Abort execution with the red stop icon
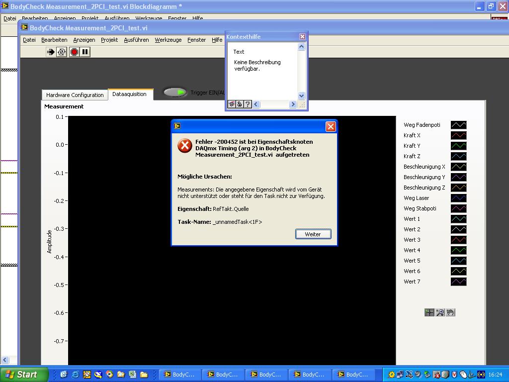 [x=74, y=52]
